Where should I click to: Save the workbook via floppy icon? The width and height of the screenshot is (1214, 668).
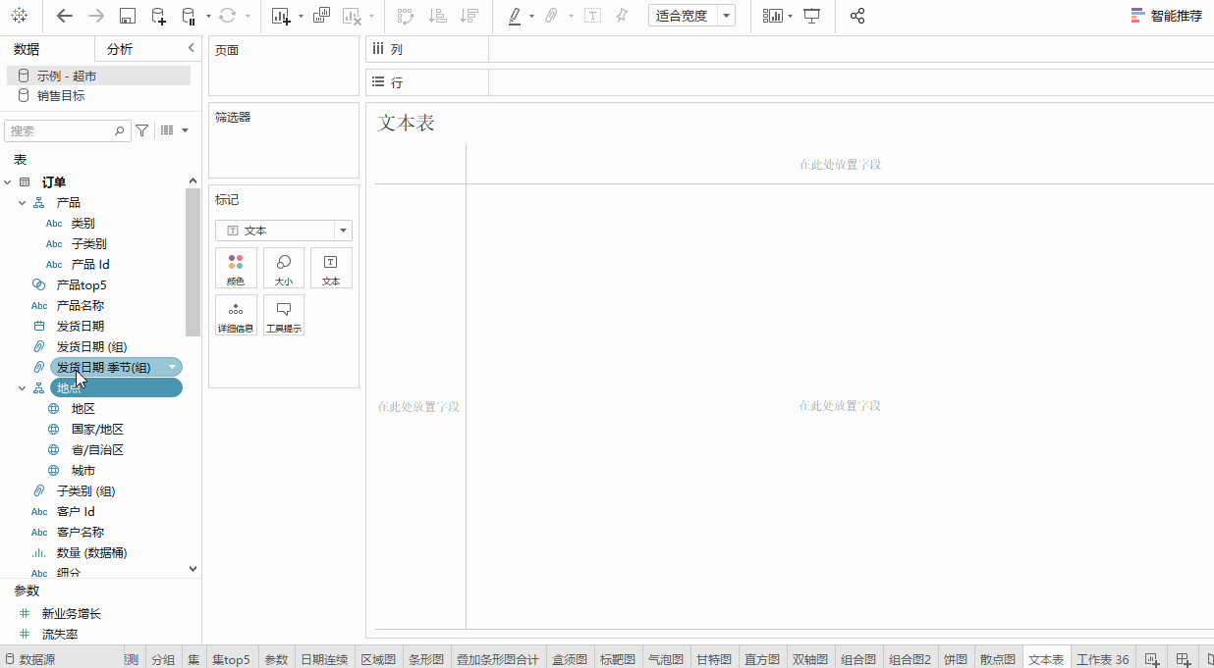pyautogui.click(x=127, y=16)
